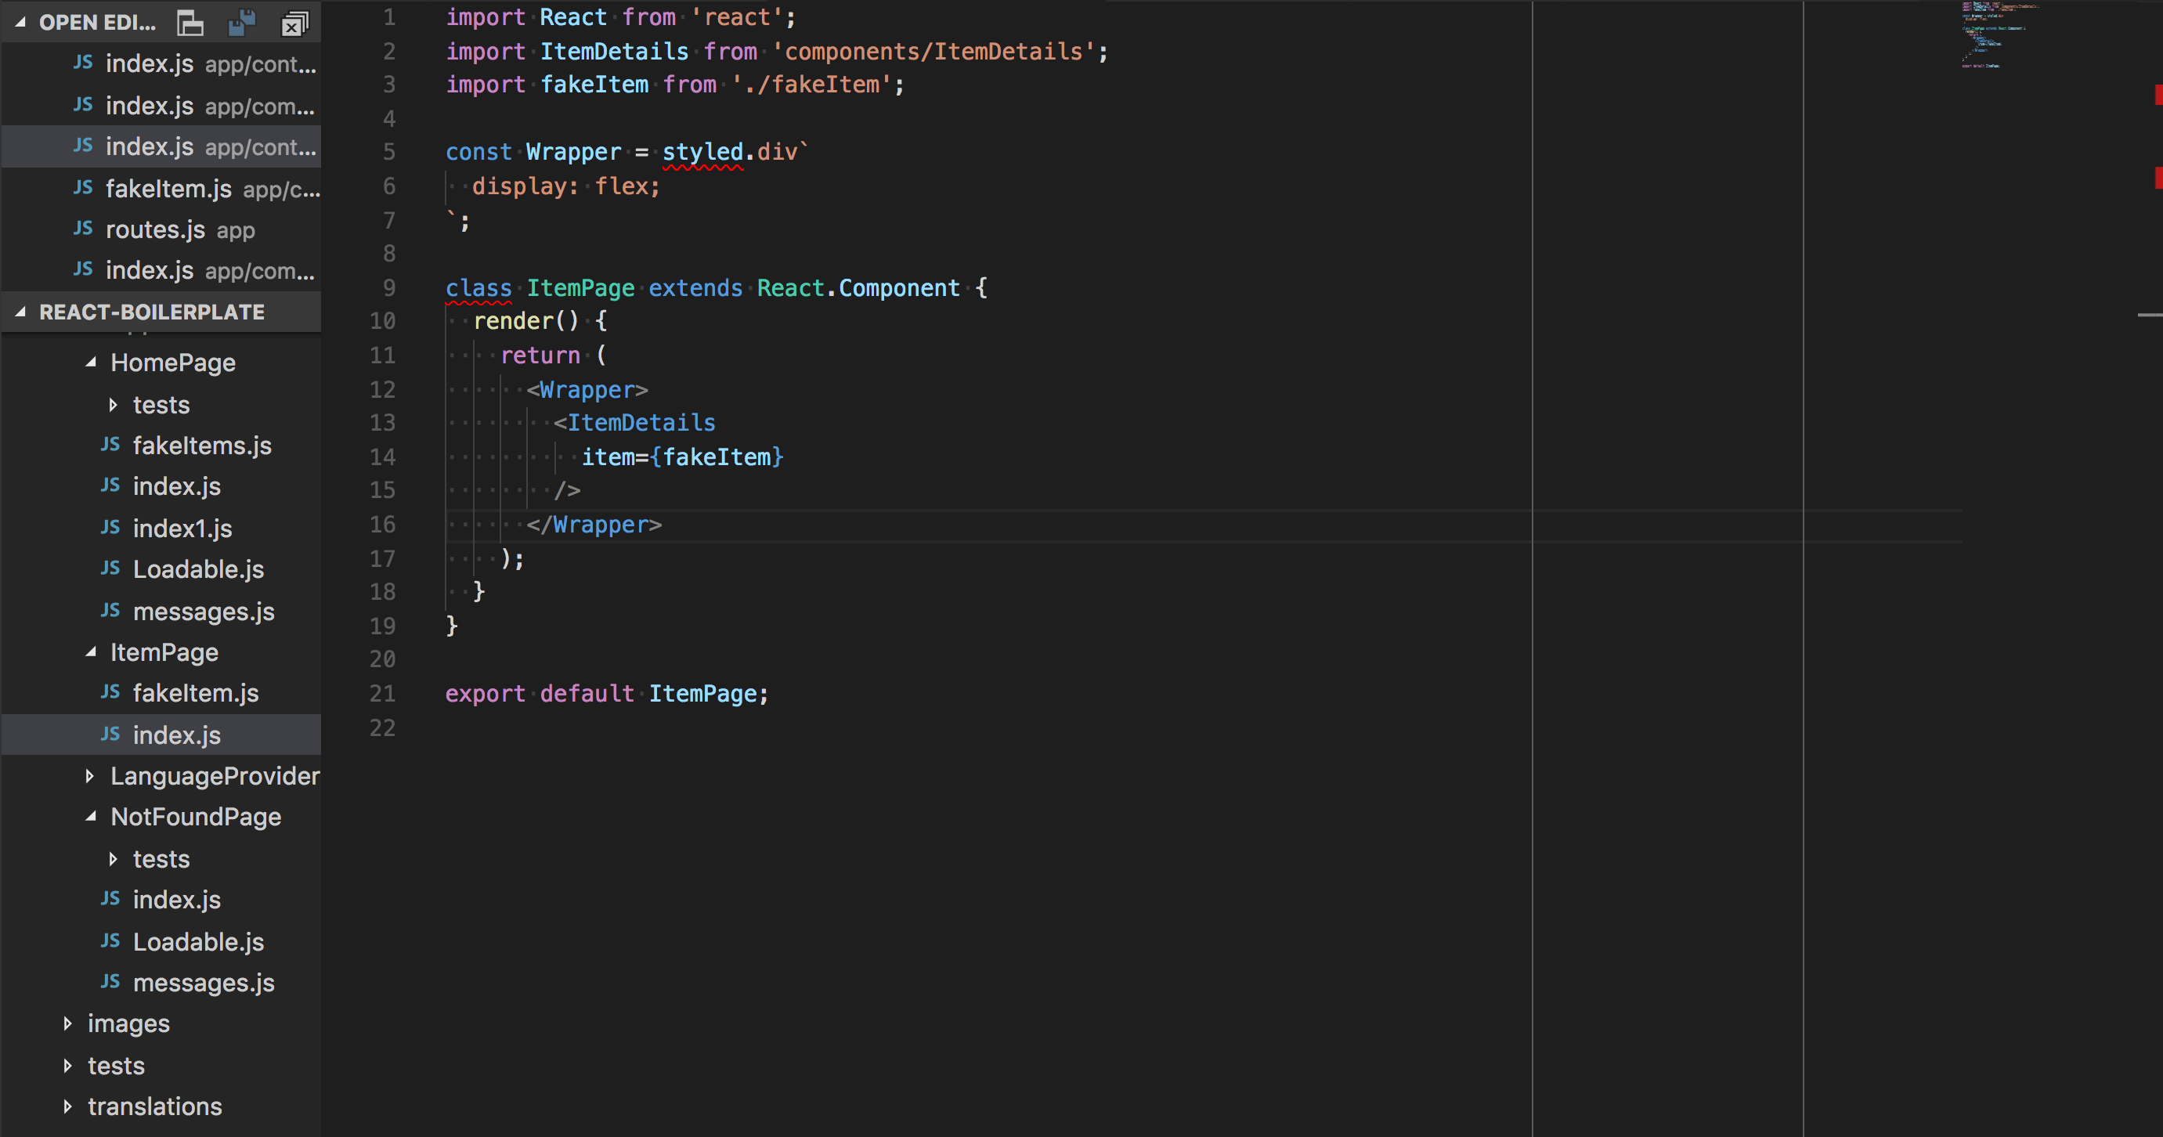Screen dimensions: 2163x1137
Task: Click the JS icon beside routes.js
Action: tap(83, 229)
